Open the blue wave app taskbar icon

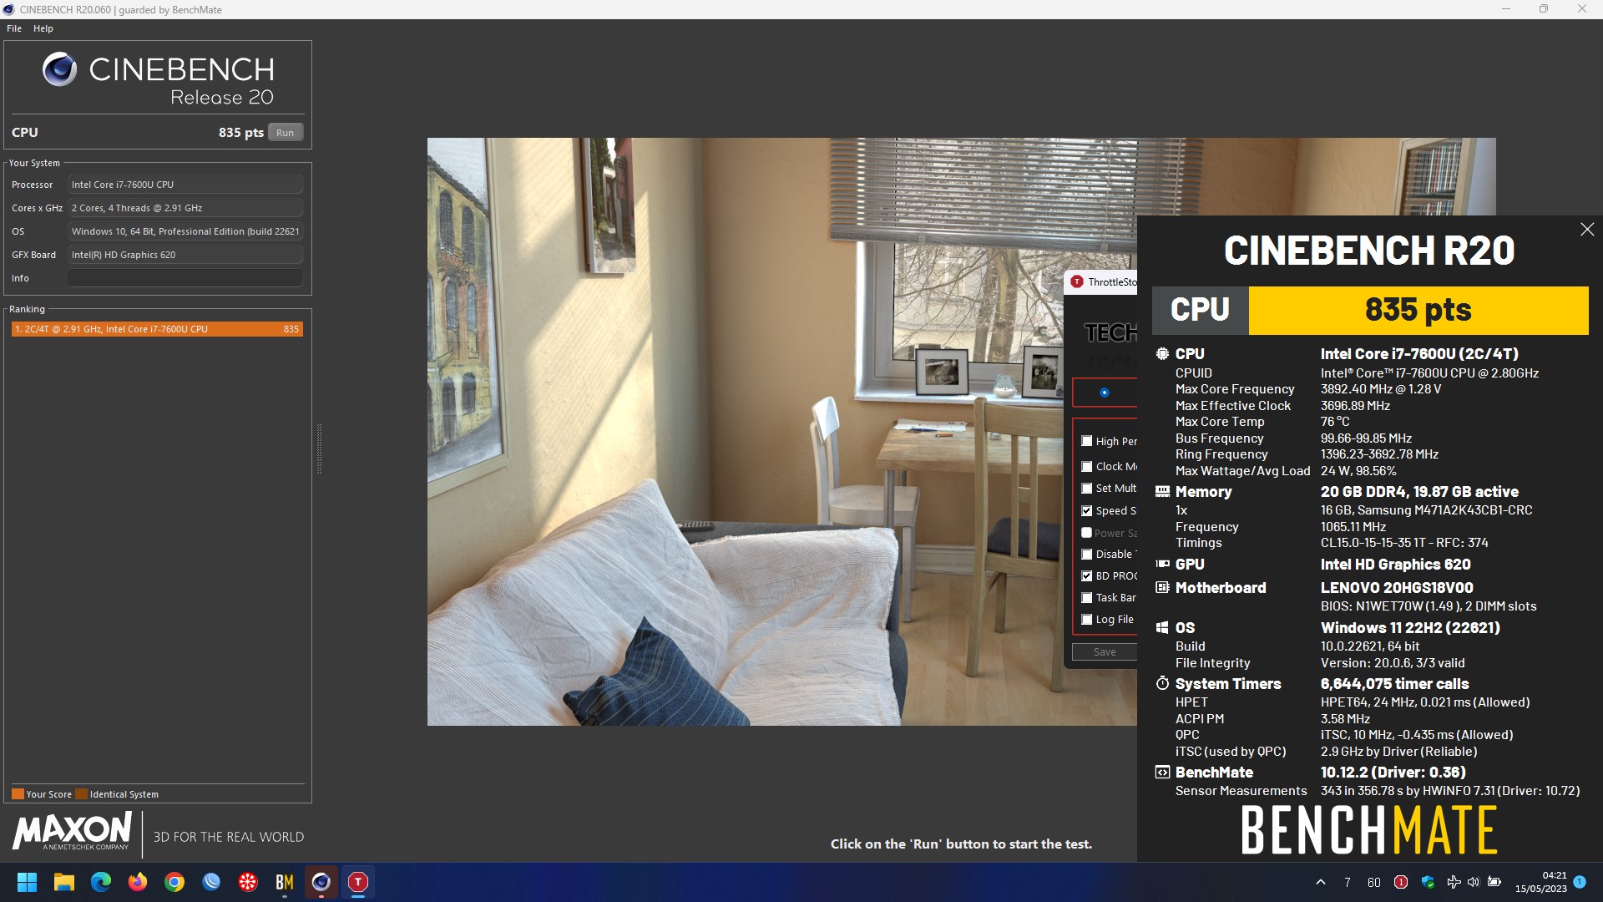(211, 882)
